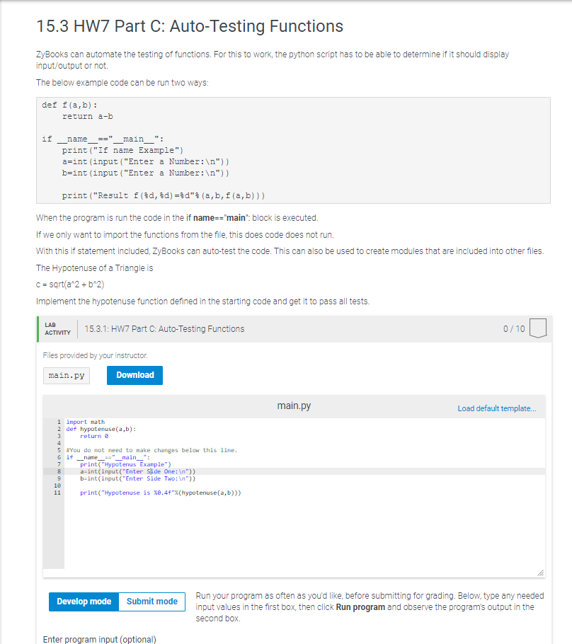Click the activity title 15.3.1 HW7 Part C
Viewport: 572px width, 644px height.
(165, 328)
